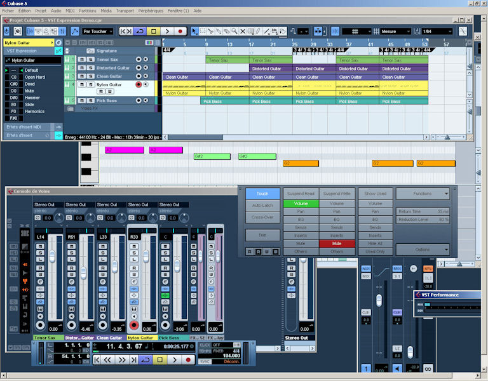Viewport: 488px width, 381px height.
Task: Select the Range Selection tool
Action: [x=203, y=31]
